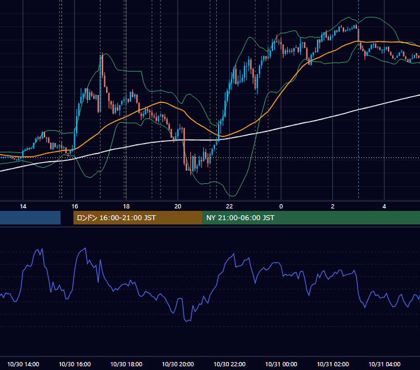This screenshot has width=420, height=370.
Task: Click the 18 hour label on price chart axis
Action: click(126, 207)
